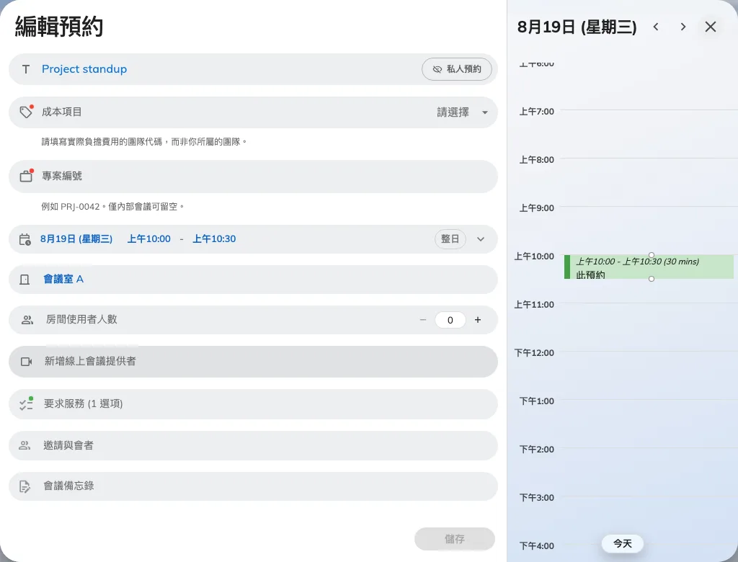Click the room user count value field
738x562 pixels.
450,320
